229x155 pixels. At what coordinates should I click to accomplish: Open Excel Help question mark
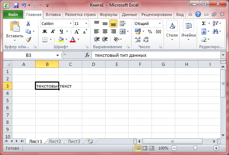198,14
